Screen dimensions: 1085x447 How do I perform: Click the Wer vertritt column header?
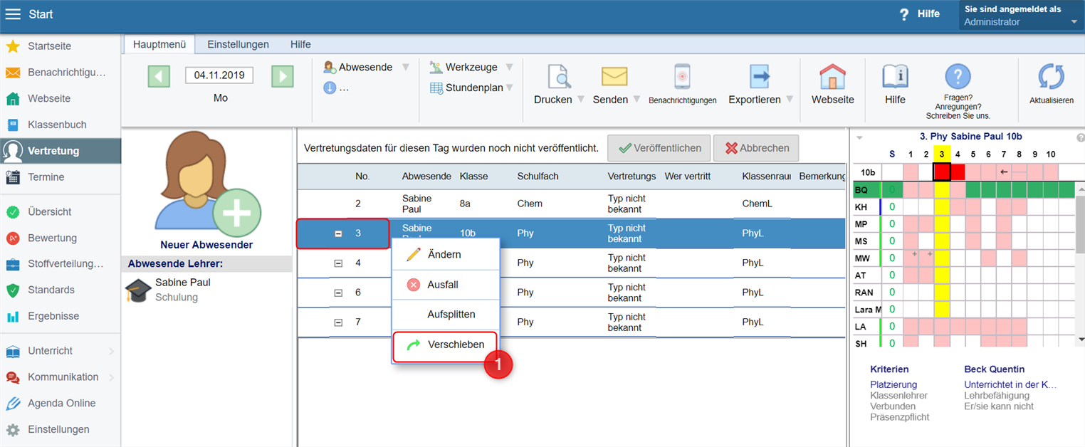[x=688, y=176]
